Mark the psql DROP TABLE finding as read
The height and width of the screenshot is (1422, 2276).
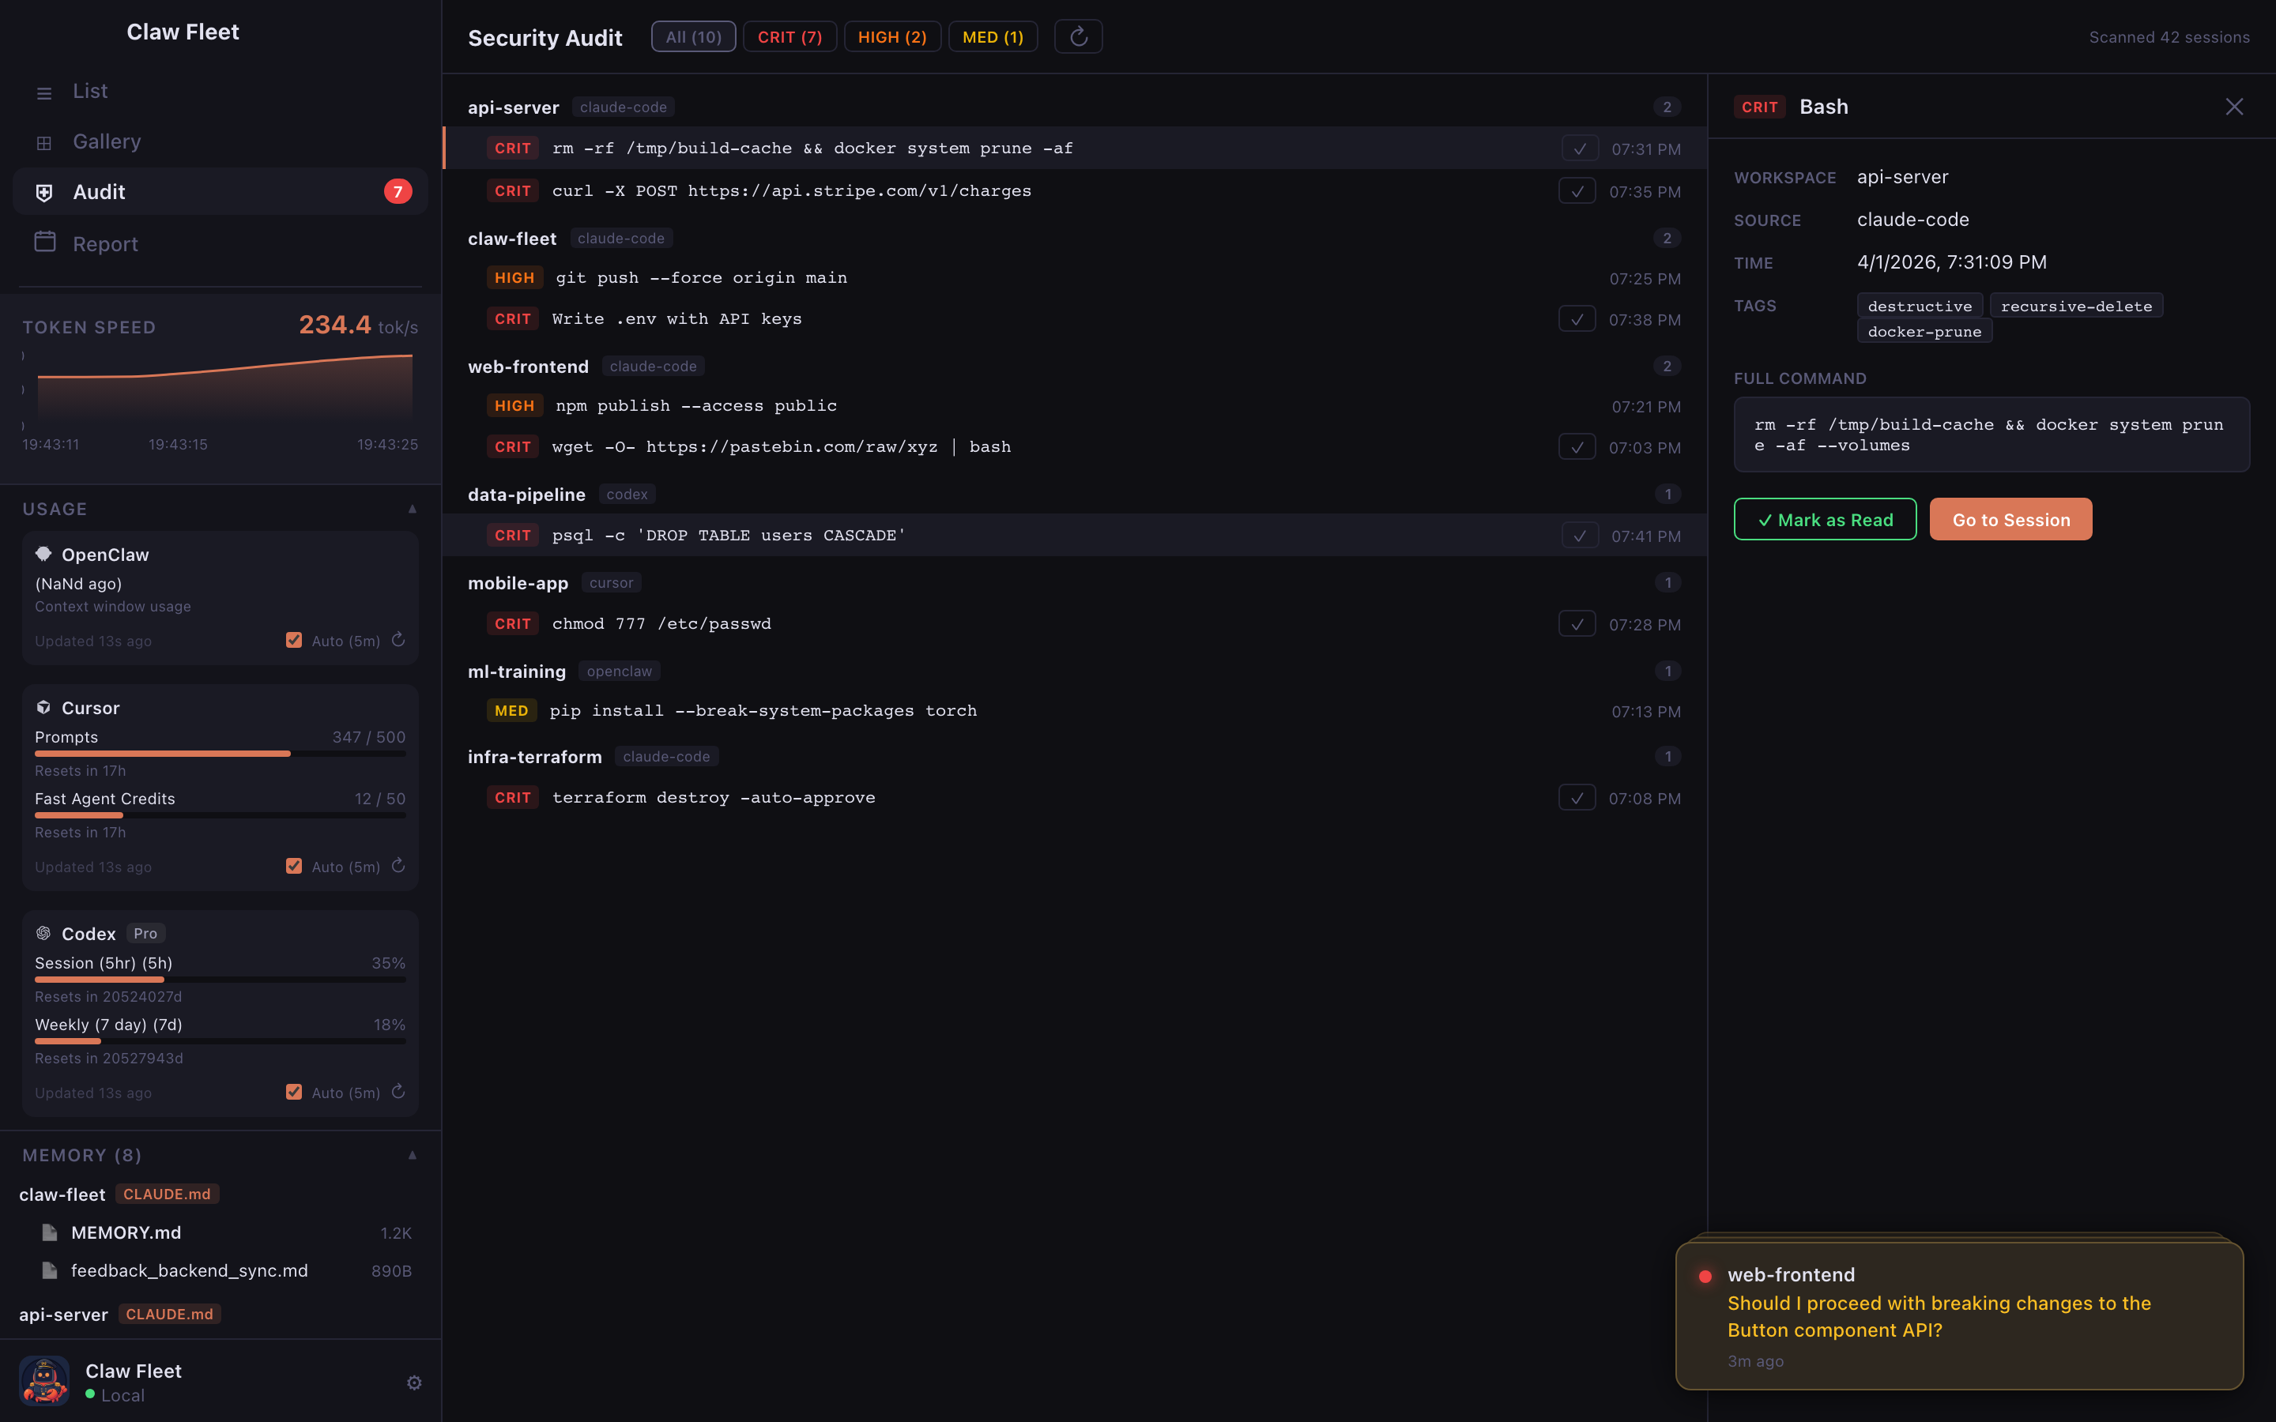[1579, 535]
